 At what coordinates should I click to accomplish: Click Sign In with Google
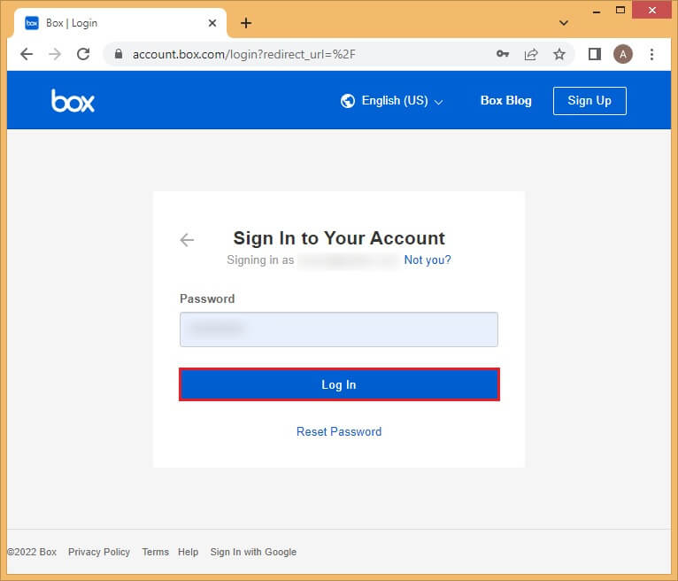(x=253, y=552)
